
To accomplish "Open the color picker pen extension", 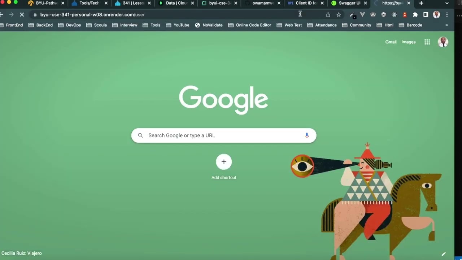I will (x=353, y=15).
